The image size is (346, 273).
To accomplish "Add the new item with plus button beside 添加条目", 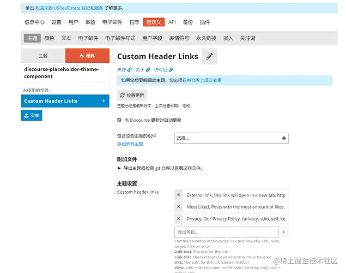I will [x=284, y=232].
